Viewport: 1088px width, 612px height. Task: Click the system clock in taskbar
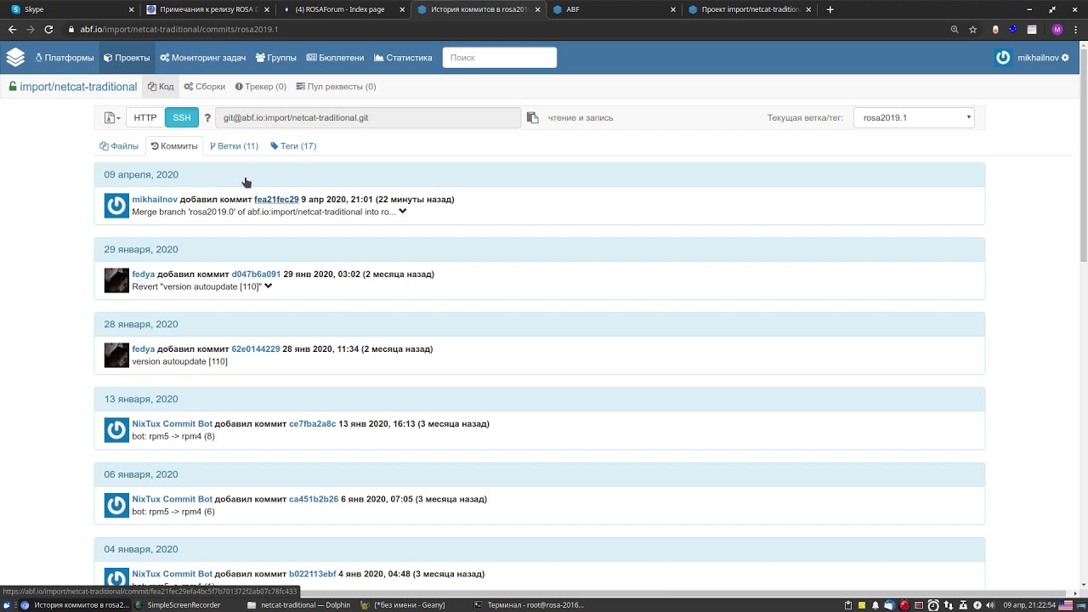[1029, 605]
